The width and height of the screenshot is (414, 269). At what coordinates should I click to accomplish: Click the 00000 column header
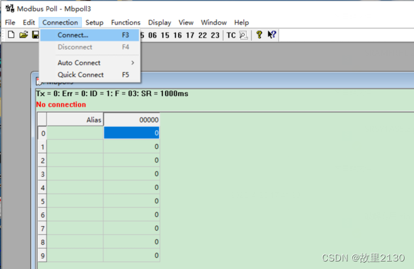(131, 120)
